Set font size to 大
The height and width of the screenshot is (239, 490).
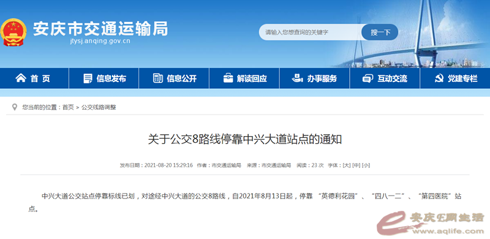point(347,165)
